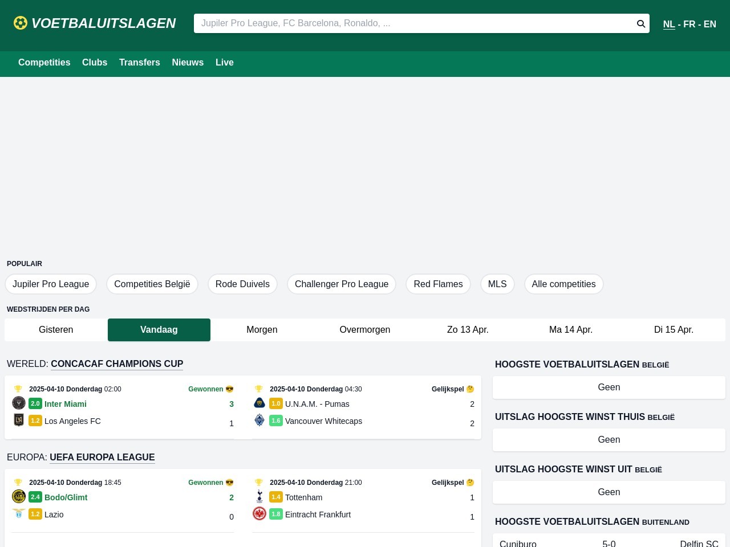This screenshot has height=547, width=730.
Task: Open the UEFA Europa League link
Action: 102,458
